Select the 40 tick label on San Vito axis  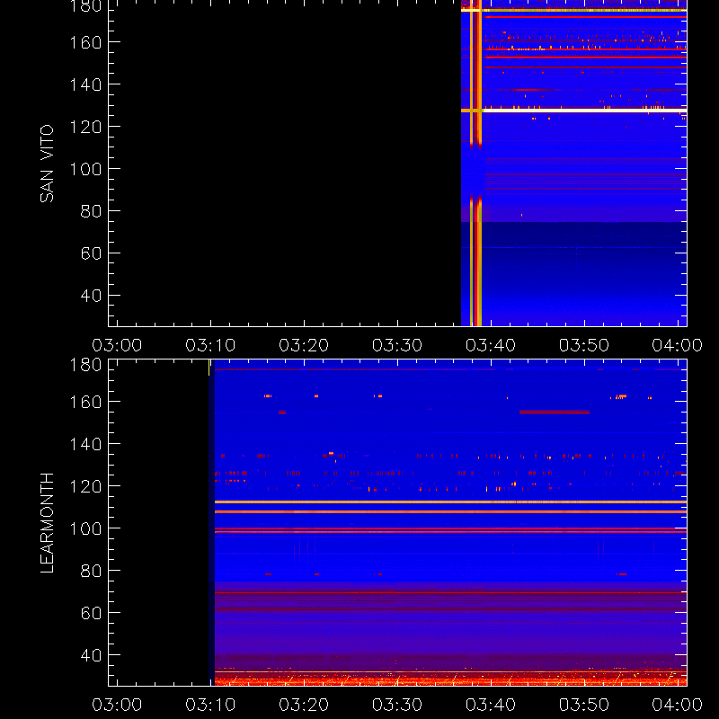[x=91, y=296]
